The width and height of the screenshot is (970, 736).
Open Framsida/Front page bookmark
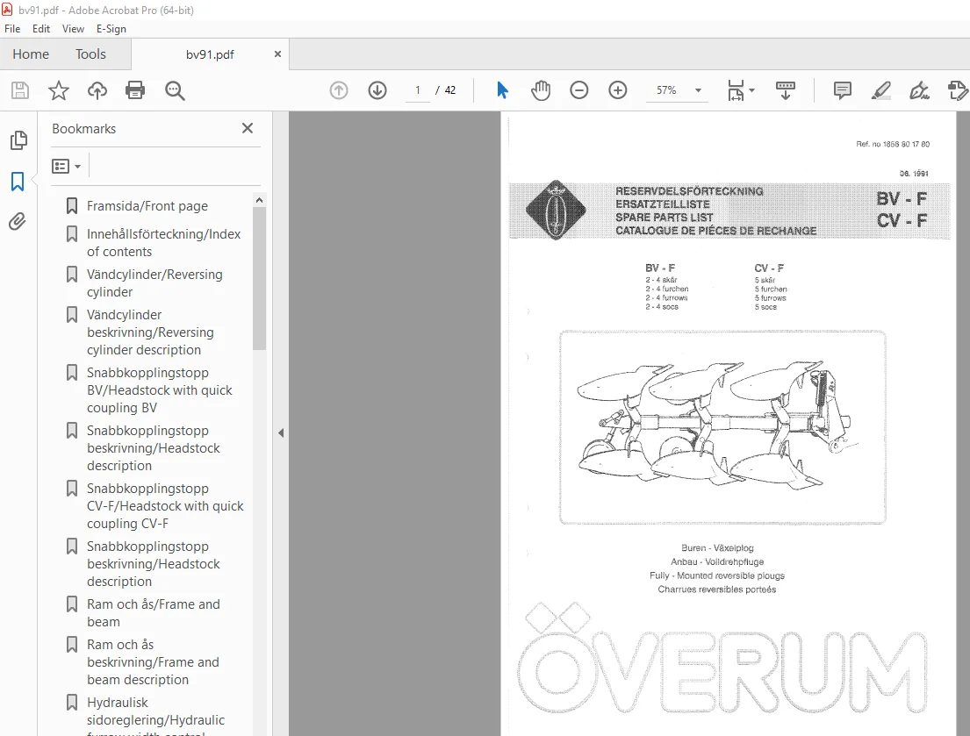click(x=147, y=206)
